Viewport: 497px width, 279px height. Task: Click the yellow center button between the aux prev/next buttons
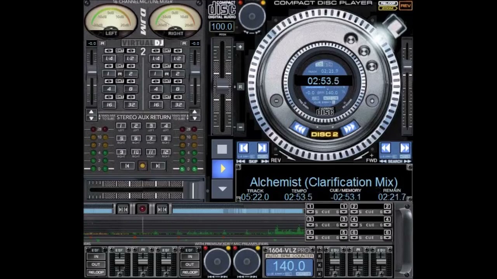tap(142, 166)
